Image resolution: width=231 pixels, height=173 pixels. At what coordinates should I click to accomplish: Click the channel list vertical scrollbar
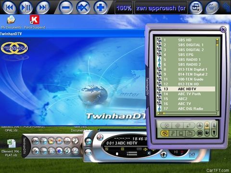(218, 74)
